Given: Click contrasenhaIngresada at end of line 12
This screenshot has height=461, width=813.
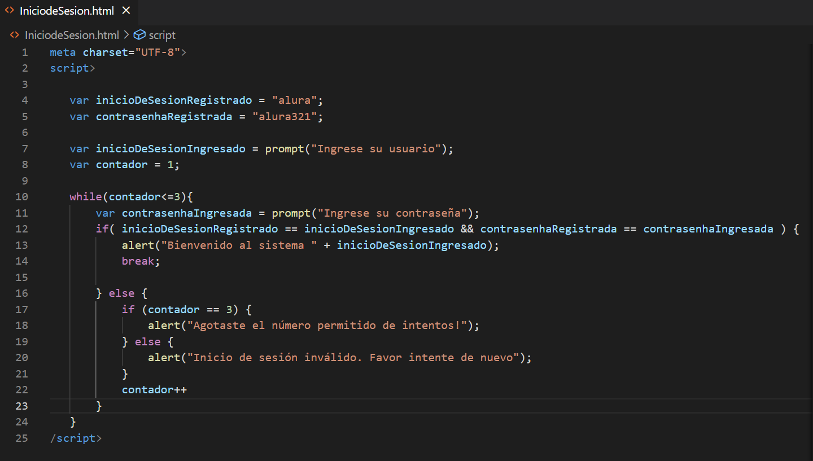Looking at the screenshot, I should click(x=709, y=229).
